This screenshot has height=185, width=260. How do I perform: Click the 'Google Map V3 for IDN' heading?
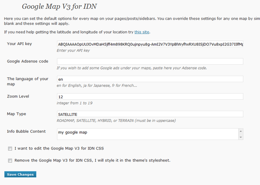point(59,7)
